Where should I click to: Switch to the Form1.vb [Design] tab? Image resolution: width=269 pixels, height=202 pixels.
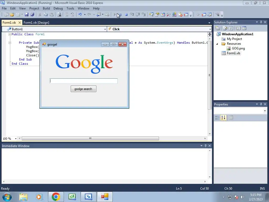36,23
